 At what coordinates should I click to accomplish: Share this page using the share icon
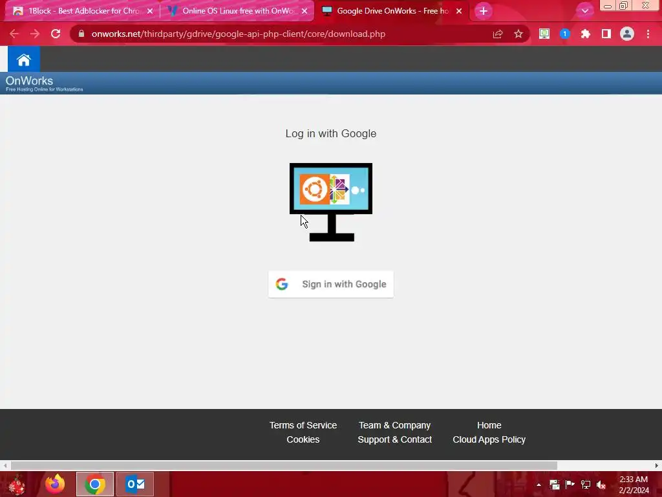[498, 34]
